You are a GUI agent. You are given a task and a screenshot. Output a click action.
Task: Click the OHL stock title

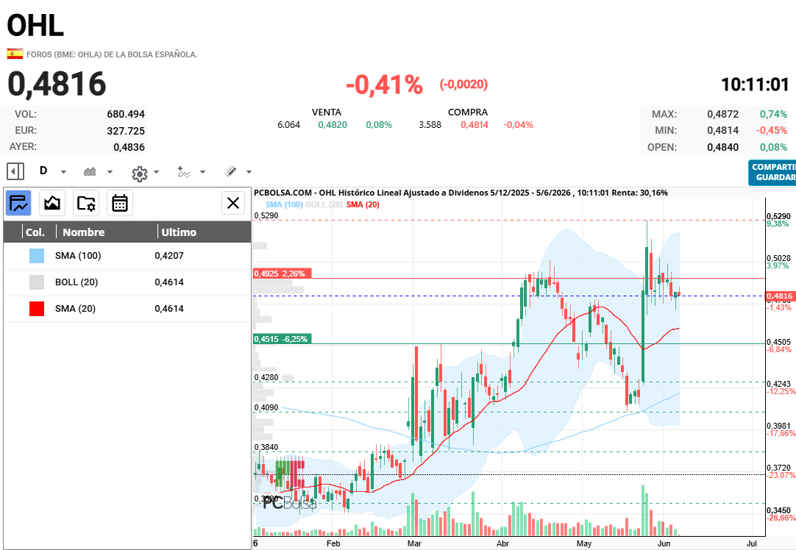click(x=35, y=26)
